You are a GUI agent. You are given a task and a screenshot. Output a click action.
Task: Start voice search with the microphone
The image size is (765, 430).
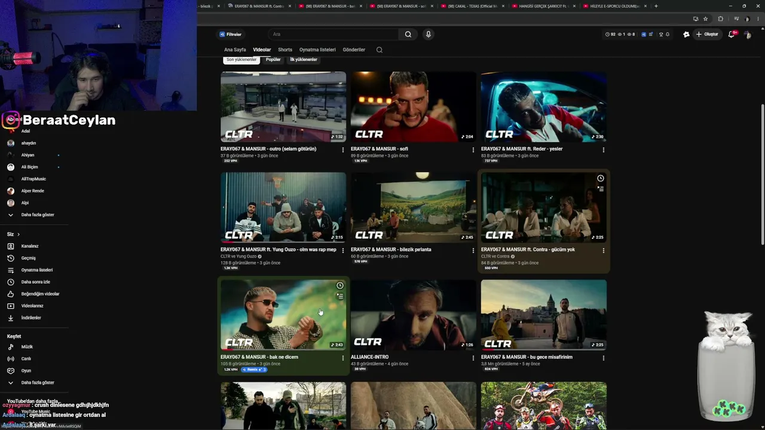coord(428,35)
